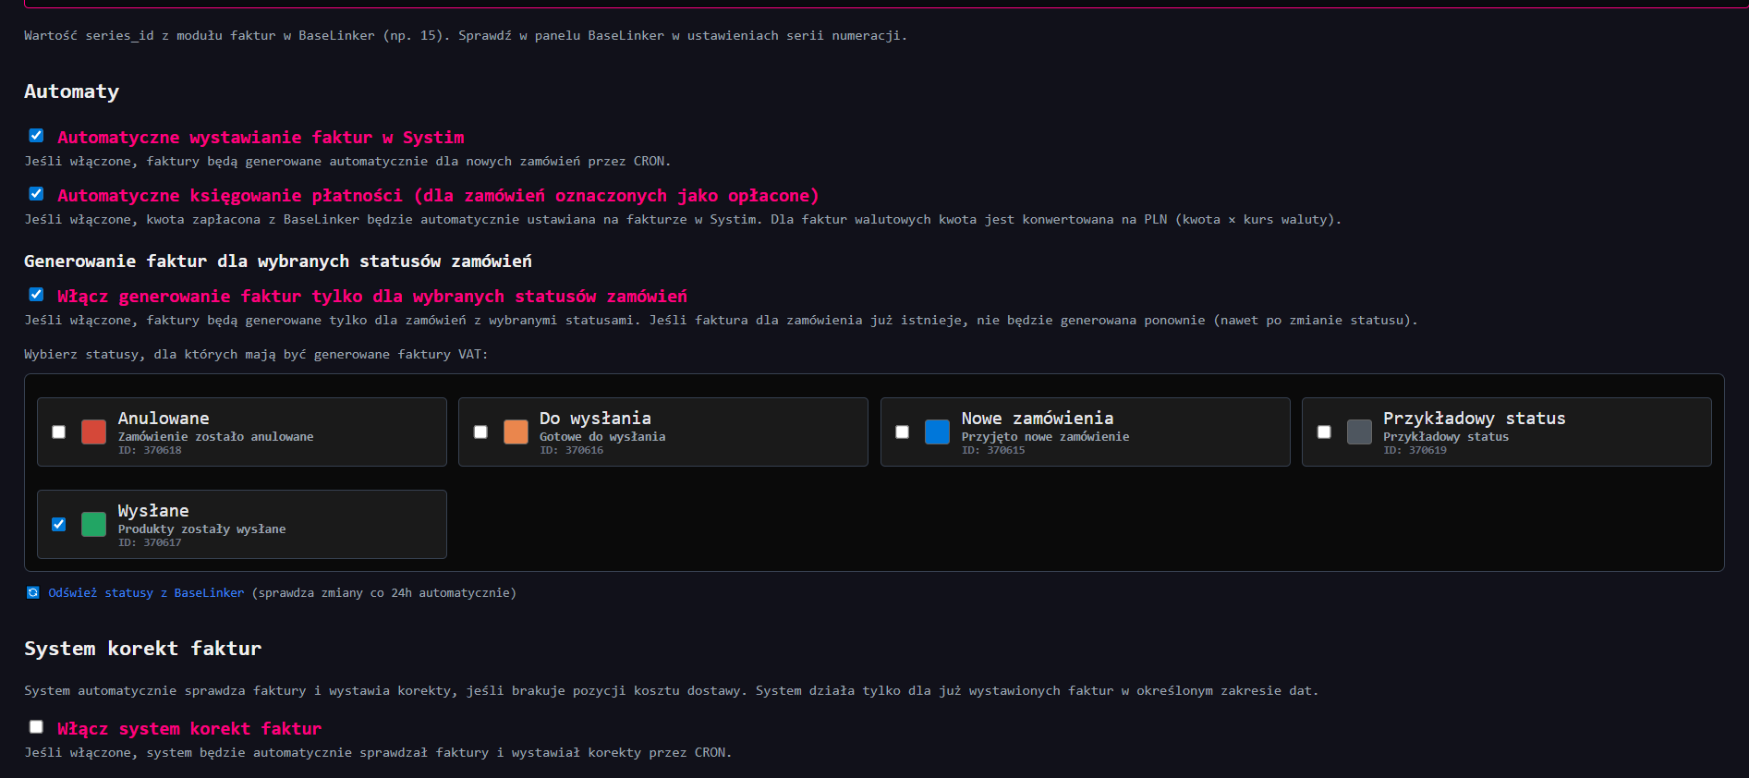Tick the Do wysłania status checkbox
The image size is (1749, 778).
480,432
